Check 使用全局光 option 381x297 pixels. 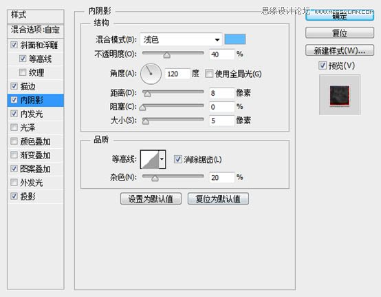tap(209, 74)
